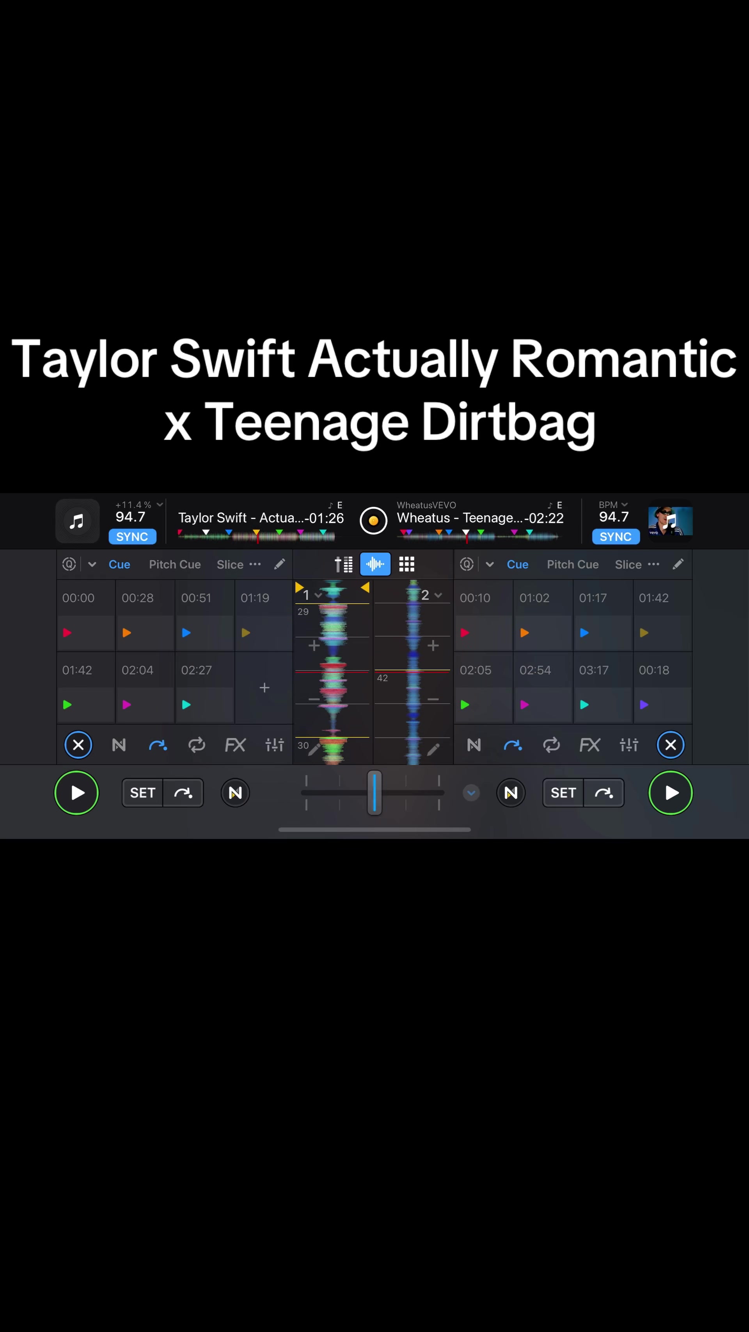Open the EQ mixer on deck 2
Viewport: 749px width, 1332px height.
point(628,744)
